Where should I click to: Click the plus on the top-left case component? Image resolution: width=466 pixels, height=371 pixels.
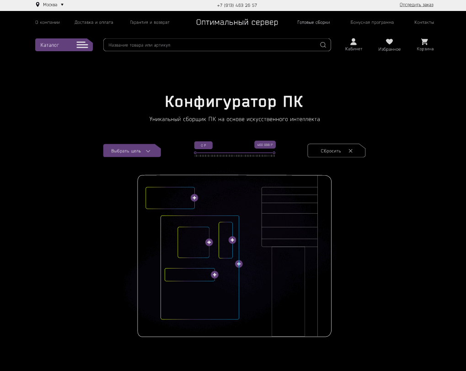tap(194, 198)
